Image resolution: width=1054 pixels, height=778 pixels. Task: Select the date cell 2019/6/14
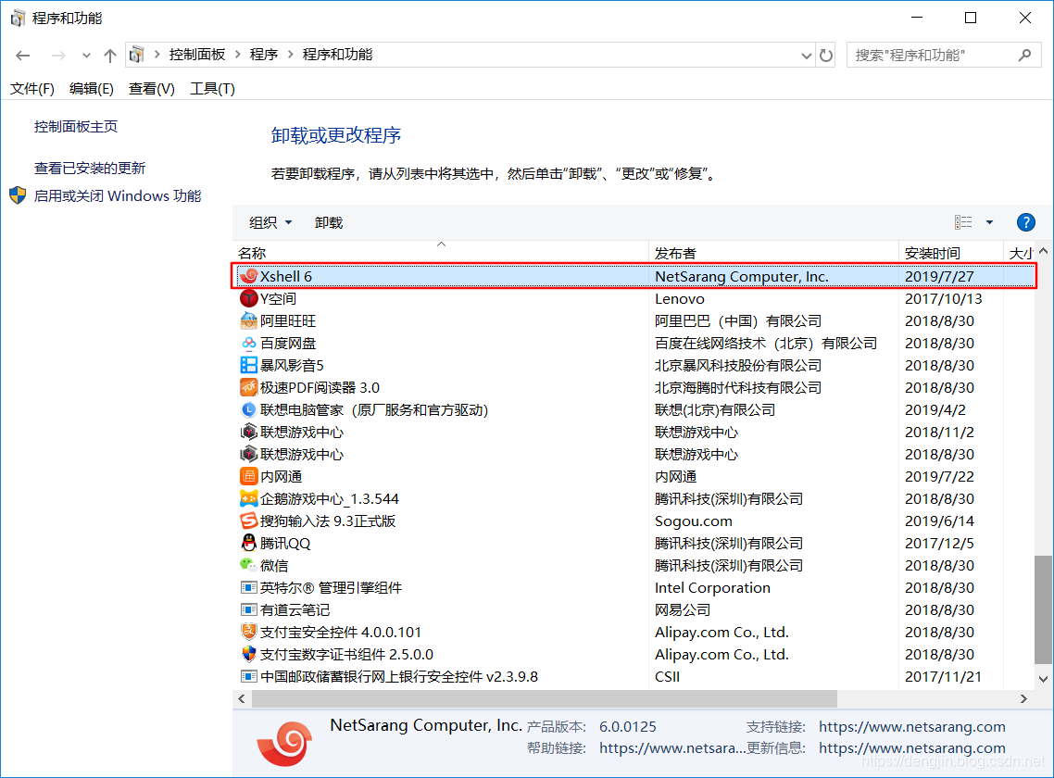(x=939, y=521)
